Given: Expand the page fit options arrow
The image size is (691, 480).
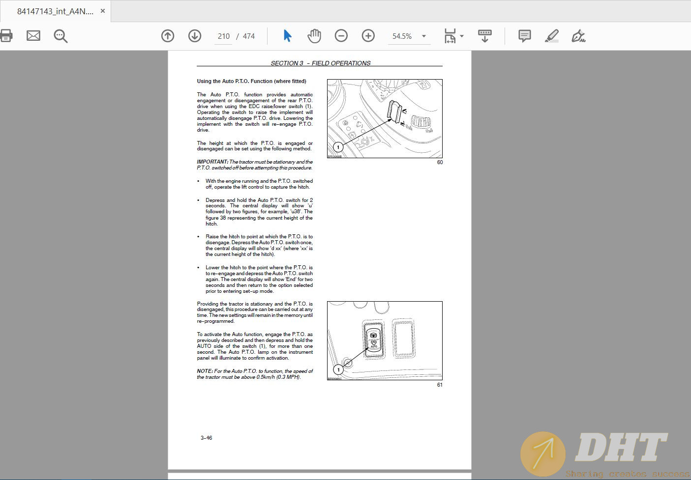Looking at the screenshot, I should pos(462,36).
